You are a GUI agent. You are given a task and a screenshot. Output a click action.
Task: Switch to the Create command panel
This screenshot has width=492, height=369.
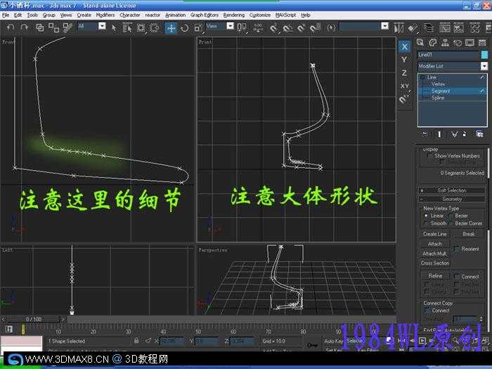420,42
